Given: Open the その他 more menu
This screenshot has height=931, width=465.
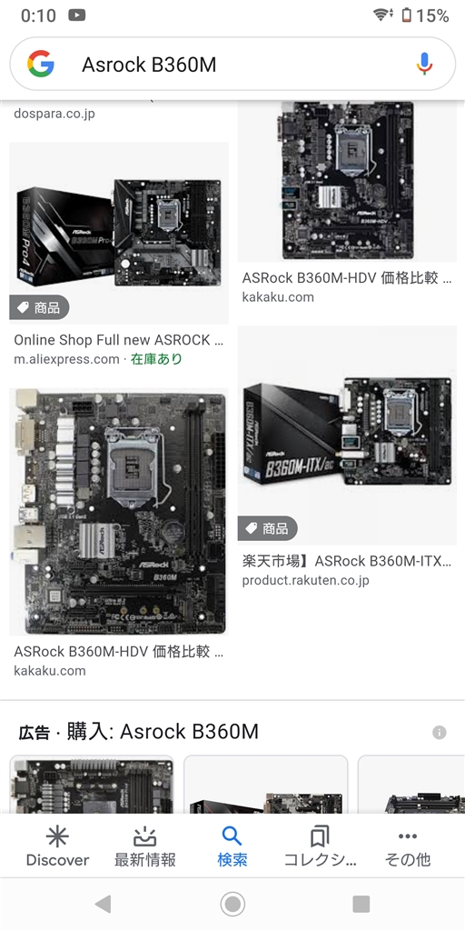Looking at the screenshot, I should coord(408,847).
